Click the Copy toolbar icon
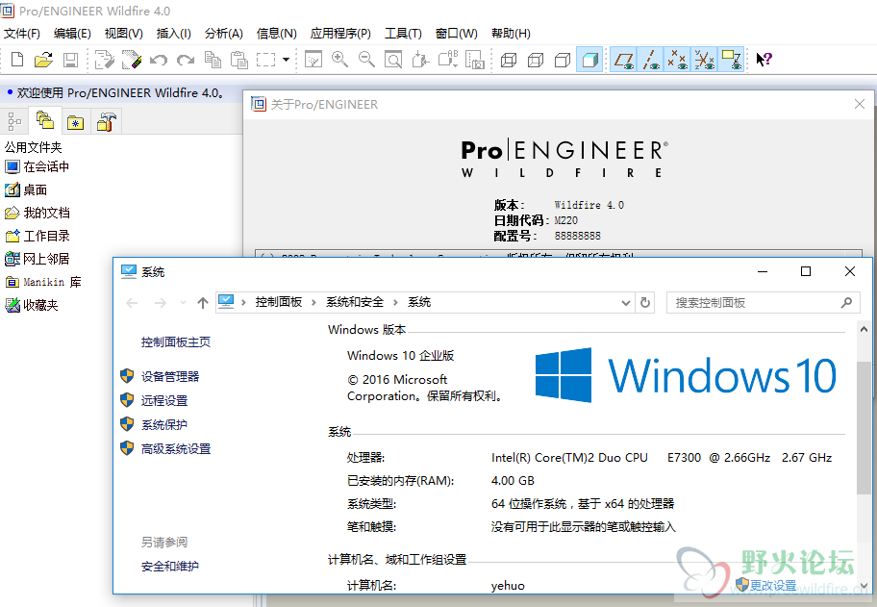Image resolution: width=877 pixels, height=607 pixels. coord(213,60)
